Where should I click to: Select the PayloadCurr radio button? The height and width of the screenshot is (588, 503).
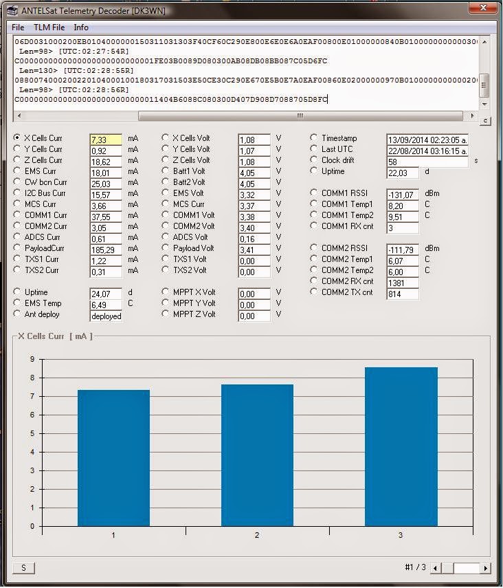coord(17,248)
